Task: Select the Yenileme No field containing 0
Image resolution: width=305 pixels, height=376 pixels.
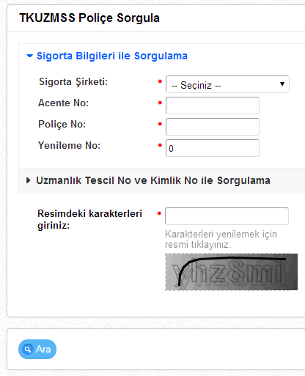Action: coord(213,148)
